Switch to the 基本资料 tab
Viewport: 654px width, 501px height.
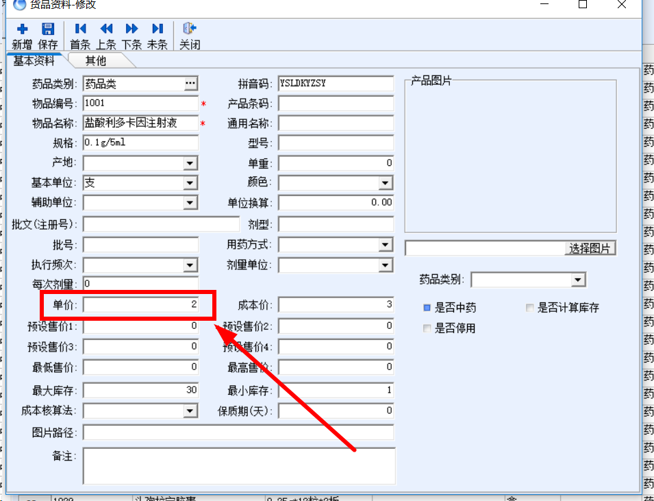34,61
